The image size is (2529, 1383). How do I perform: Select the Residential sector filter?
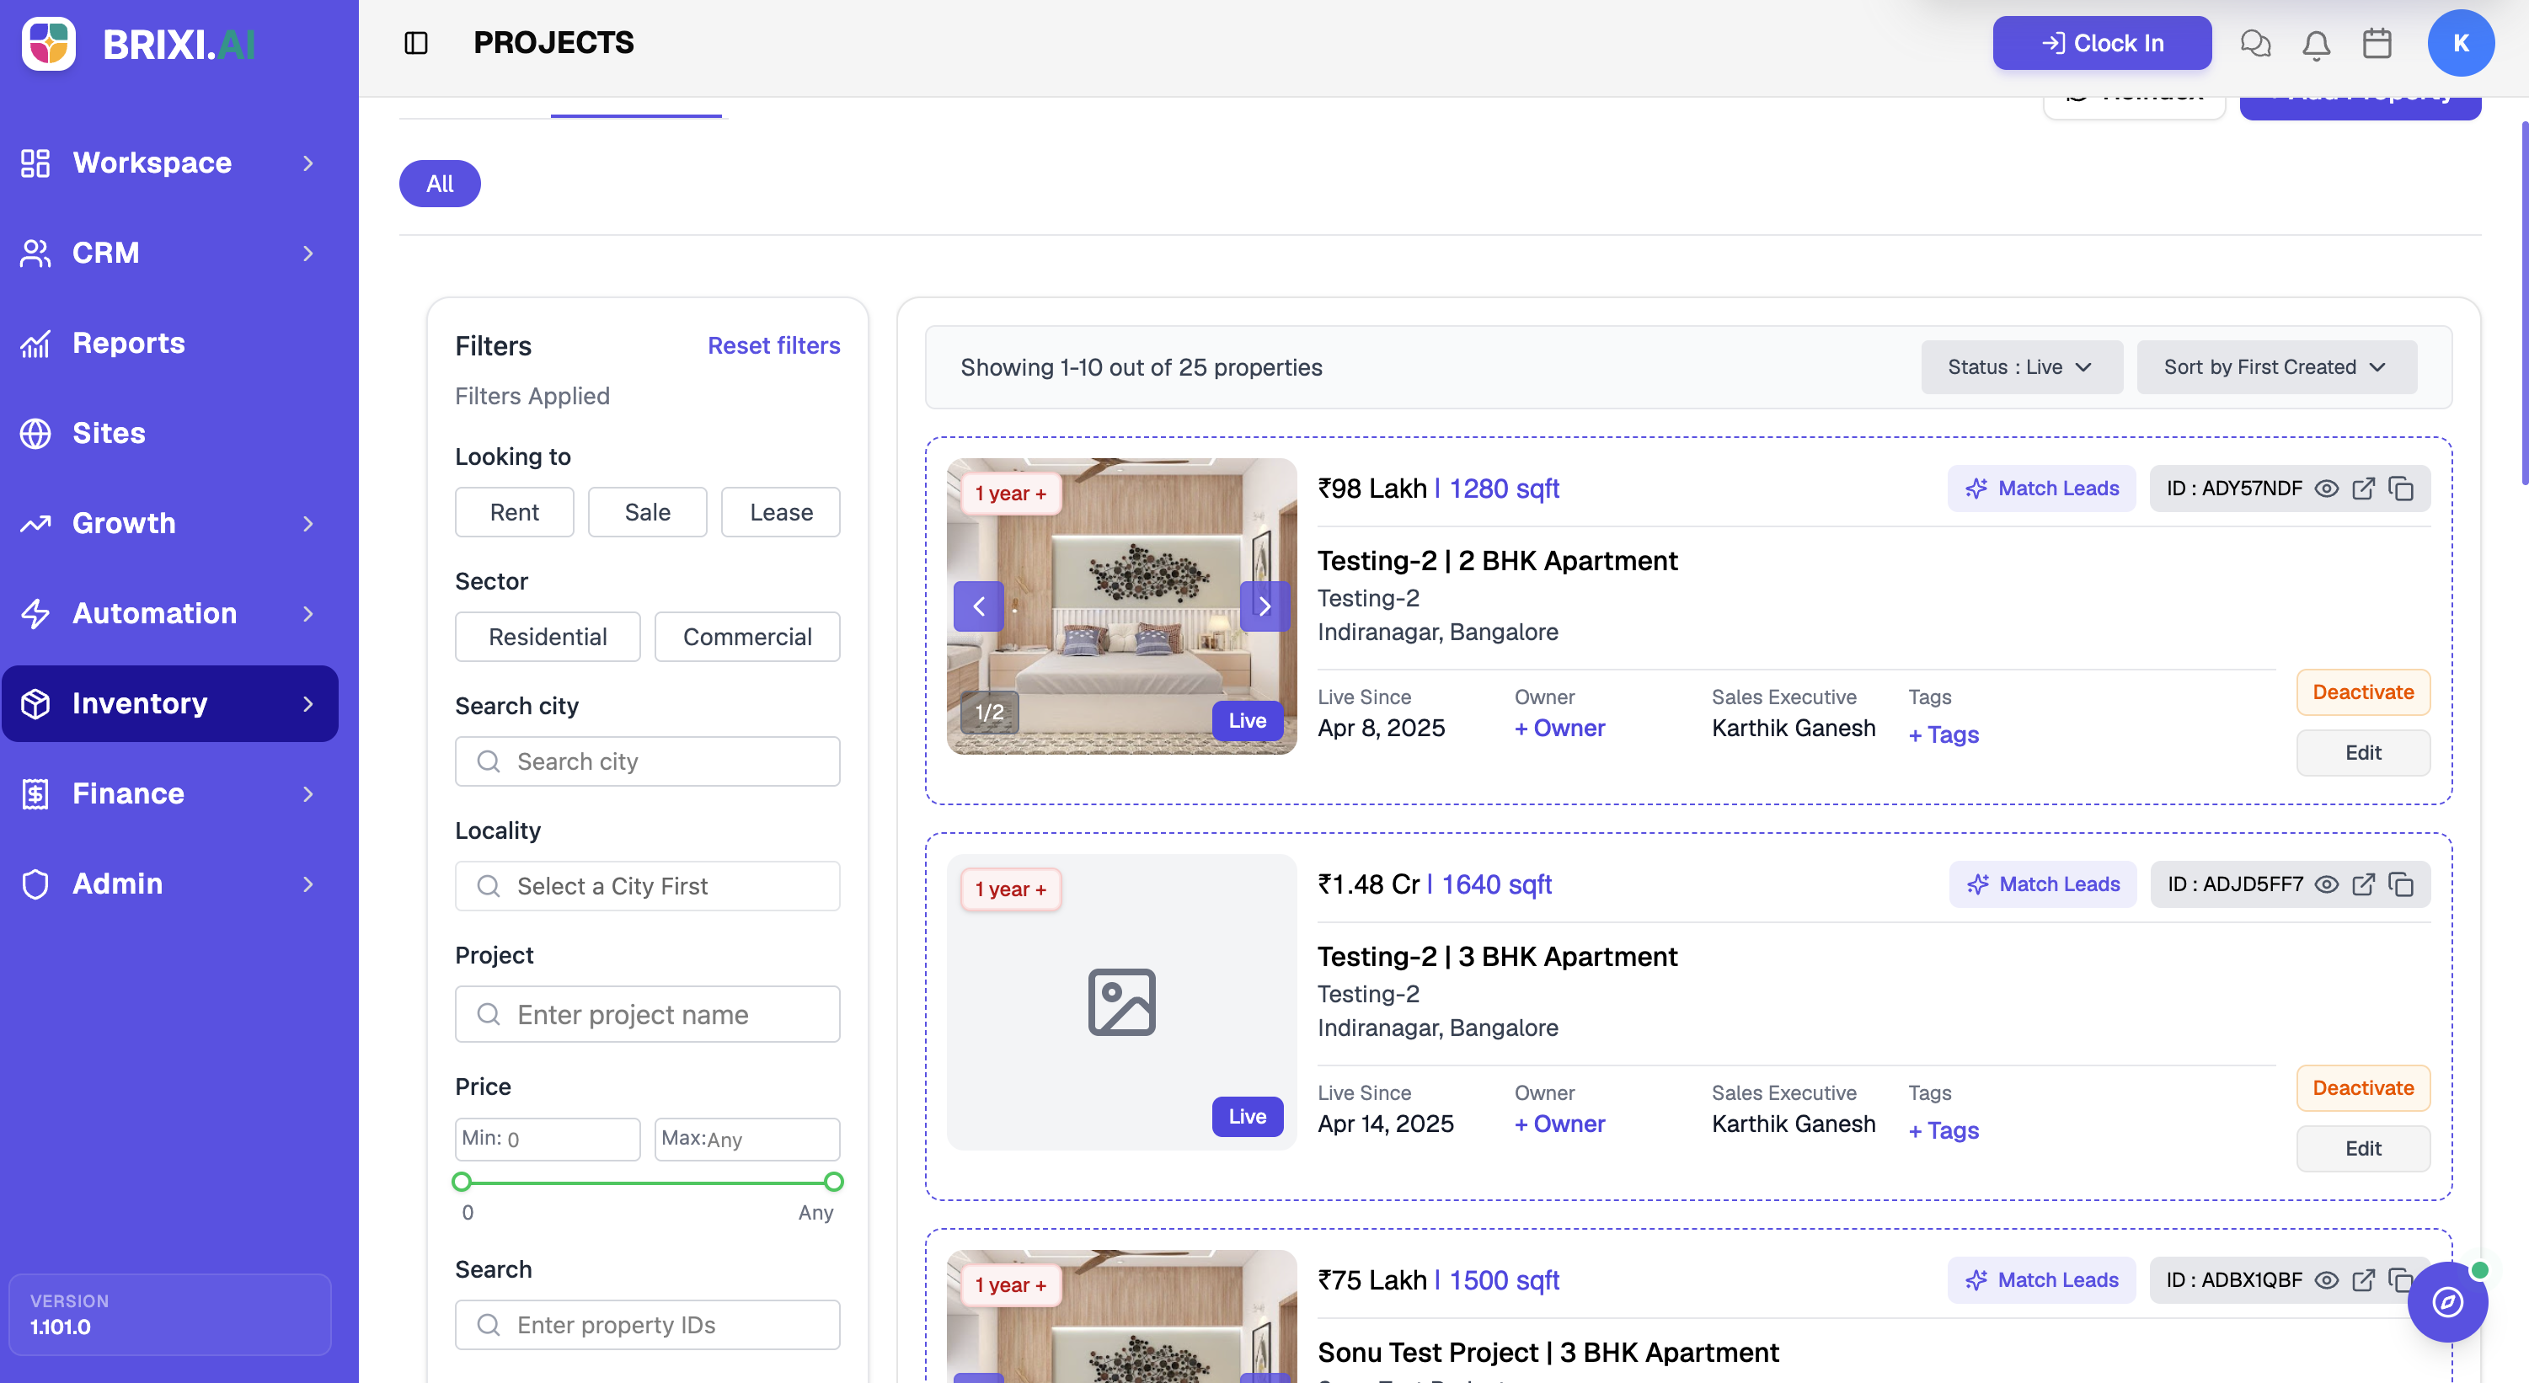[548, 637]
